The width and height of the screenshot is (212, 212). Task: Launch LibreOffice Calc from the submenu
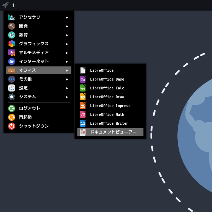[110, 88]
